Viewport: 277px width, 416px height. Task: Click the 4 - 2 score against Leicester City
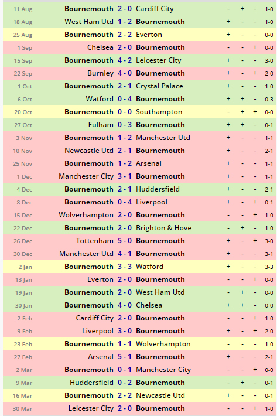click(125, 60)
